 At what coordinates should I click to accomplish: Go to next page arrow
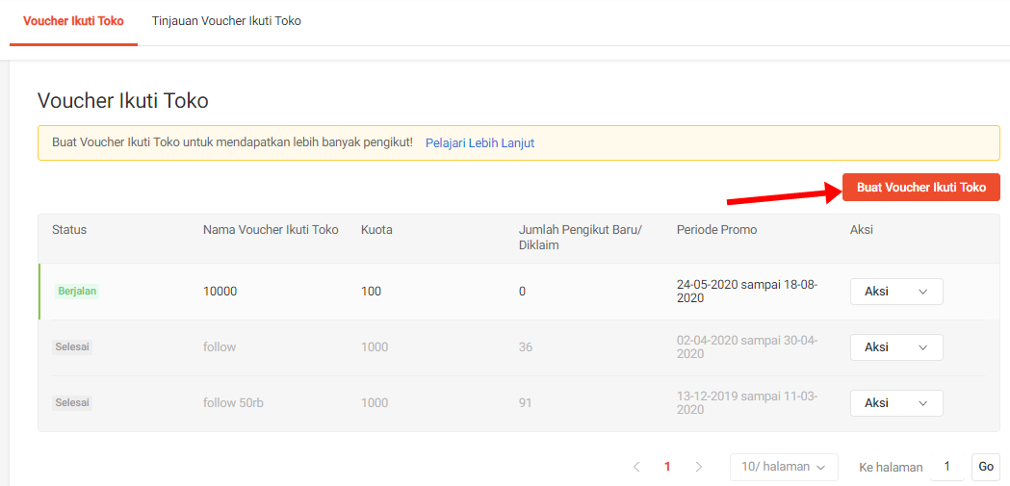pos(699,467)
